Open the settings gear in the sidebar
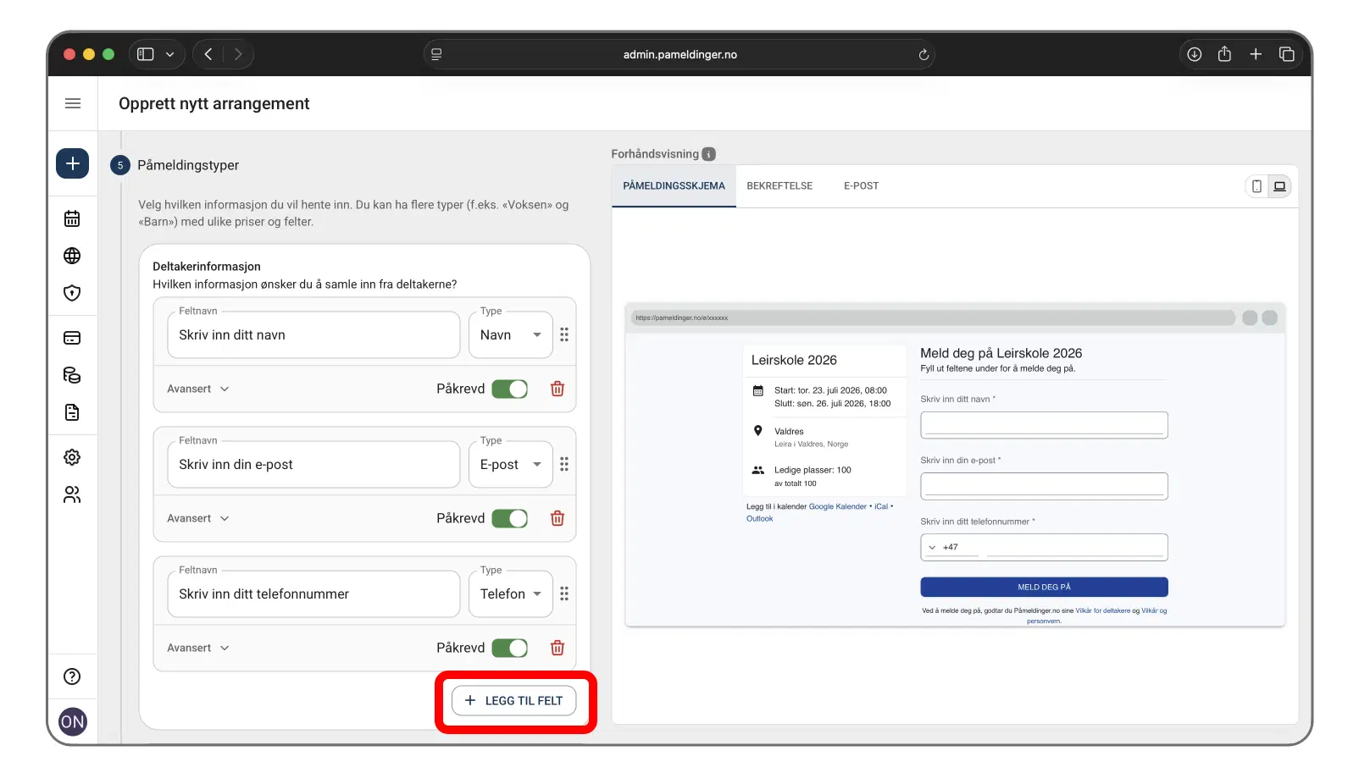Image resolution: width=1359 pixels, height=784 pixels. coord(72,457)
